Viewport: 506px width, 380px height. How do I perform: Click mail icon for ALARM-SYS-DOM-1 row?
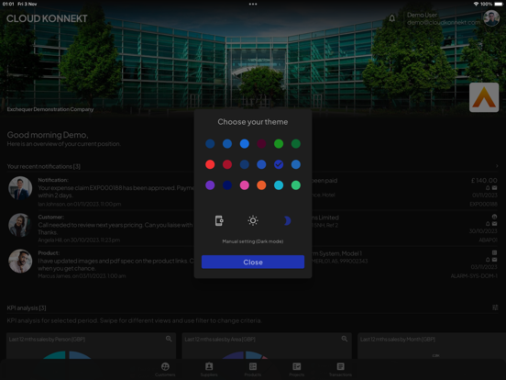point(495,260)
